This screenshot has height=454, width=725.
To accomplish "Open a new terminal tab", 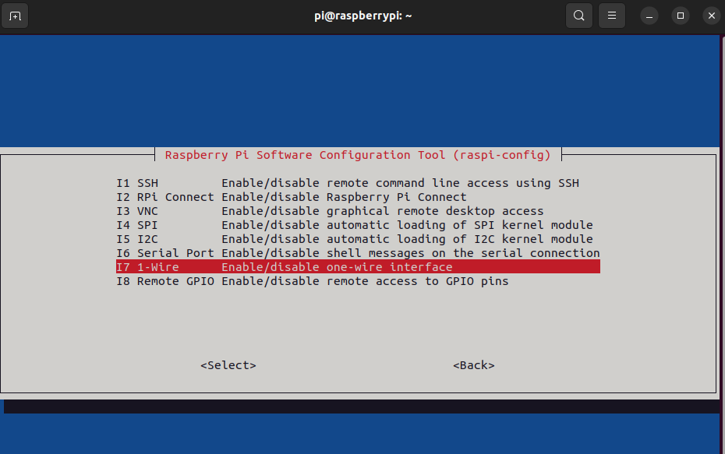I will pos(15,16).
